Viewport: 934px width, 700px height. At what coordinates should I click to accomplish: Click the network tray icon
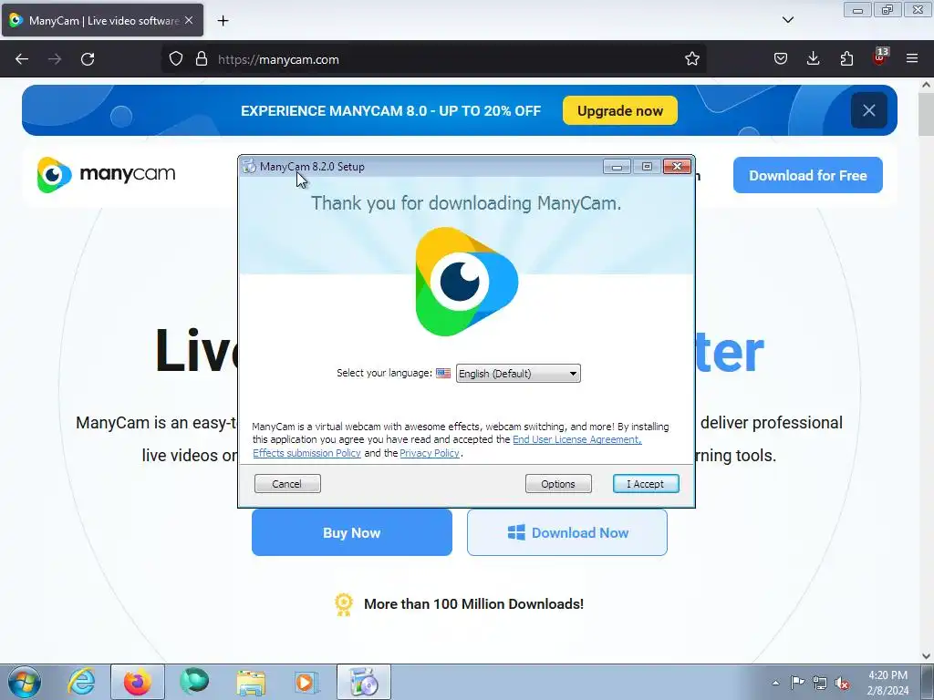coord(820,683)
